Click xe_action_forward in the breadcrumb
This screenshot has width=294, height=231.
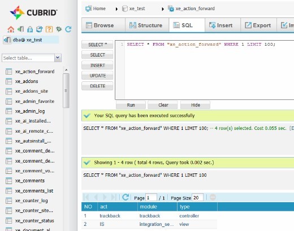point(192,8)
